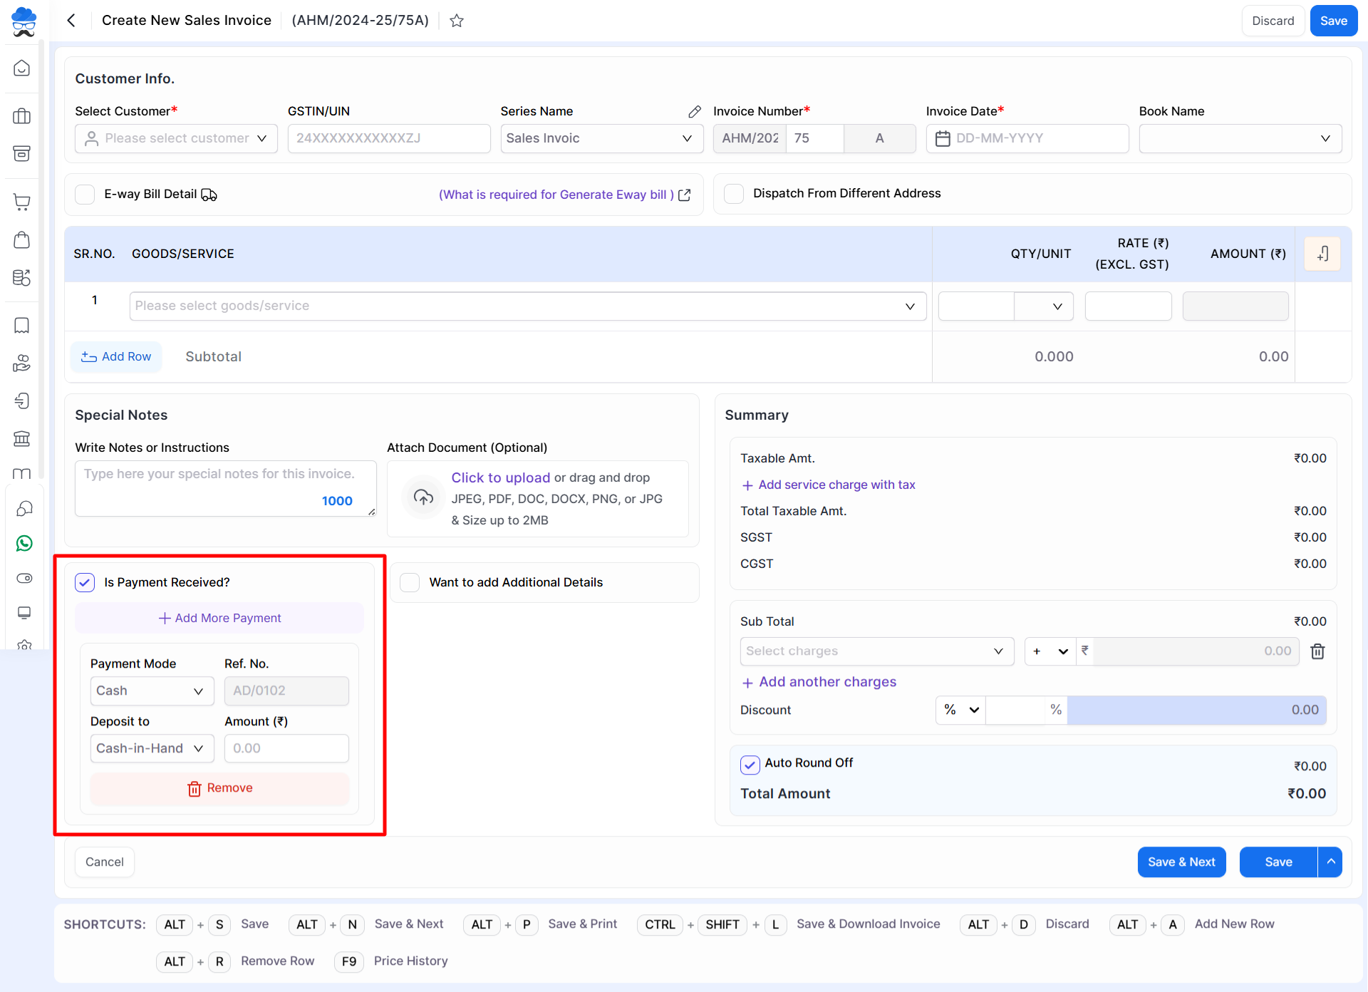Click the cloud upload icon for attachments
Screen dimensions: 1368x992
pyautogui.click(x=423, y=497)
